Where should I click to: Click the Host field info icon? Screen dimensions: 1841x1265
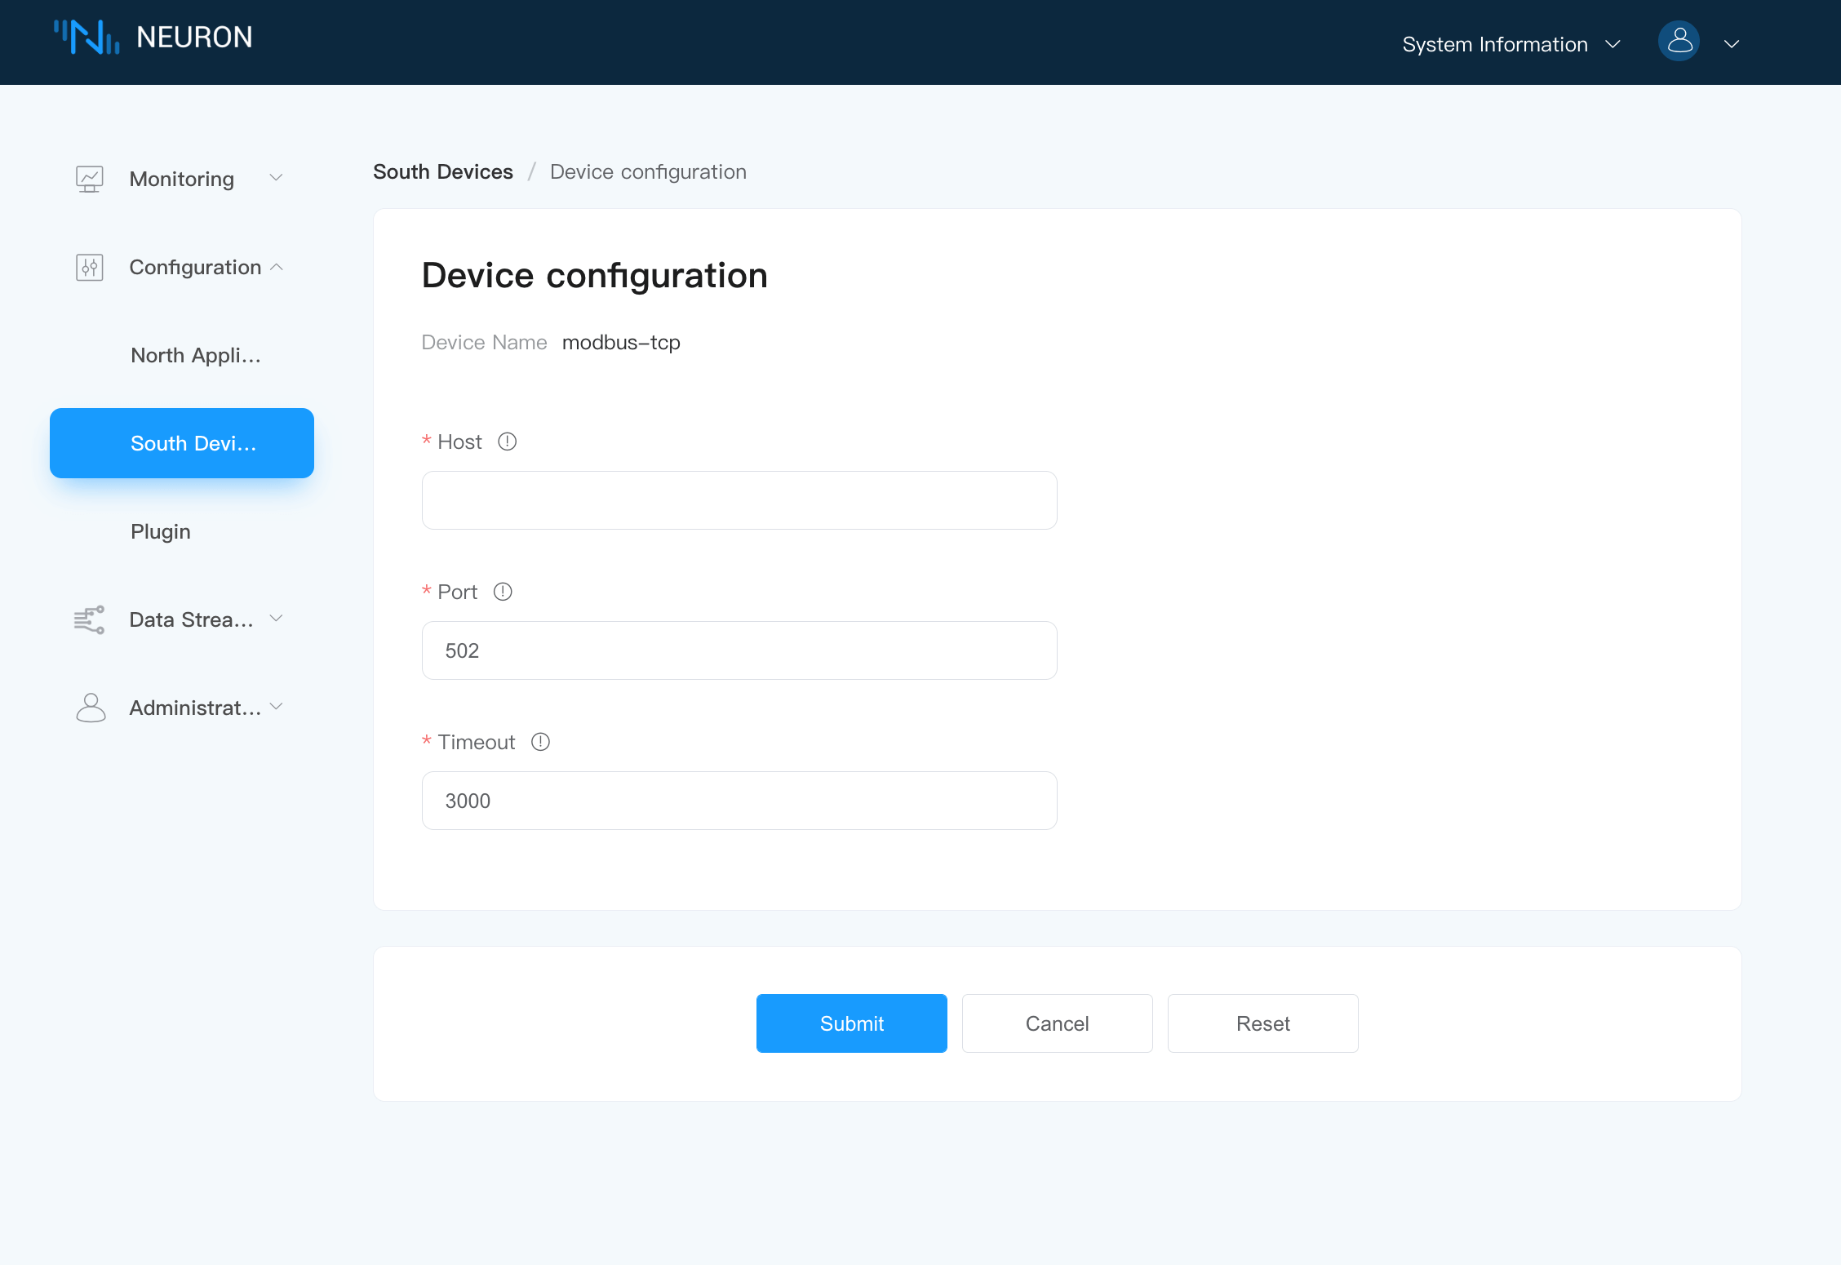[508, 442]
